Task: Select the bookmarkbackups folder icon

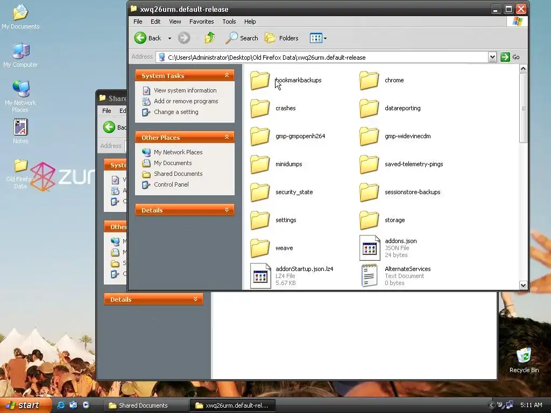Action: point(260,81)
